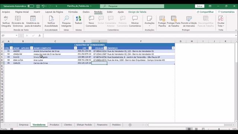Open the Layout da Página tab
Image resolution: width=238 pixels, height=134 pixels.
tap(54, 12)
